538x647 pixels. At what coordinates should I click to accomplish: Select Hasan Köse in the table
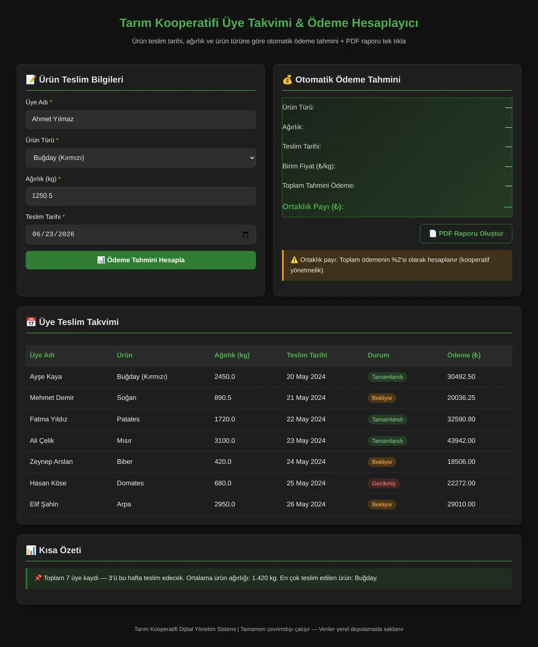(48, 483)
